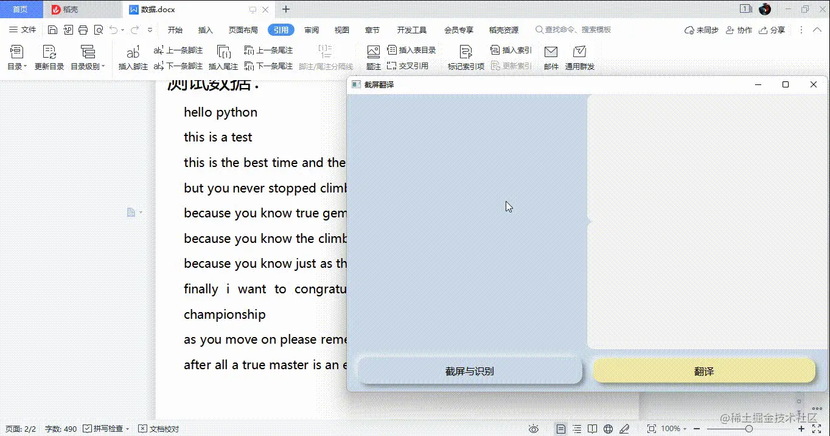830x436 pixels.
Task: Open undo history dropdown arrow
Action: click(122, 30)
